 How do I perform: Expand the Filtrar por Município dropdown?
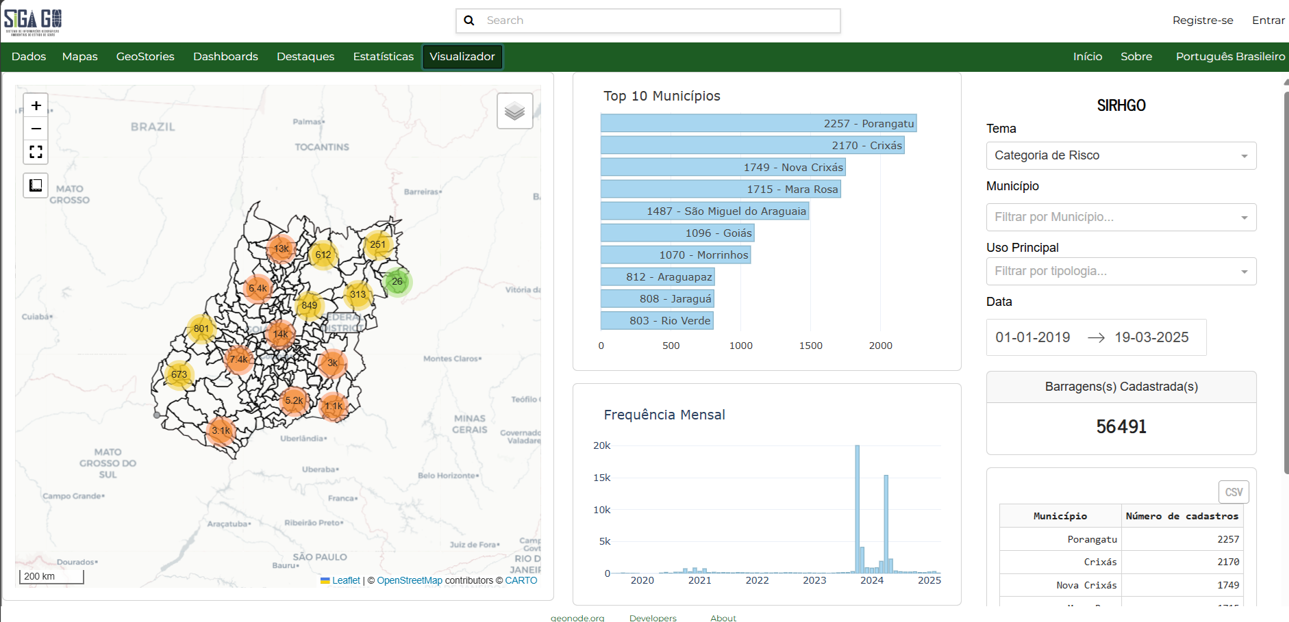(1121, 217)
